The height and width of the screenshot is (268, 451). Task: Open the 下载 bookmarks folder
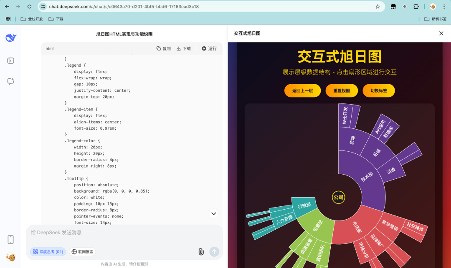[56, 19]
